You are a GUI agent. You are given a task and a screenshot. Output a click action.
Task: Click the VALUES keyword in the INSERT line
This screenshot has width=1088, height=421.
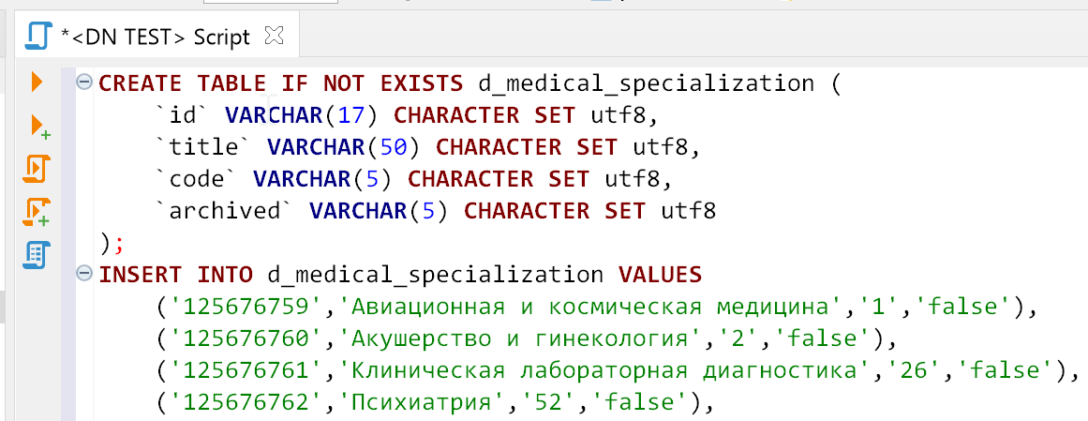[660, 275]
